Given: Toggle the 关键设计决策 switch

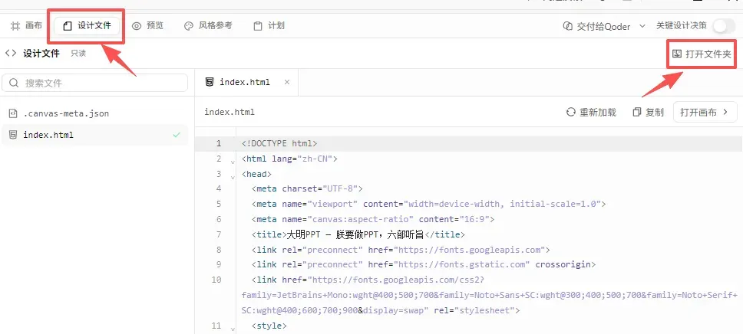Looking at the screenshot, I should [722, 26].
